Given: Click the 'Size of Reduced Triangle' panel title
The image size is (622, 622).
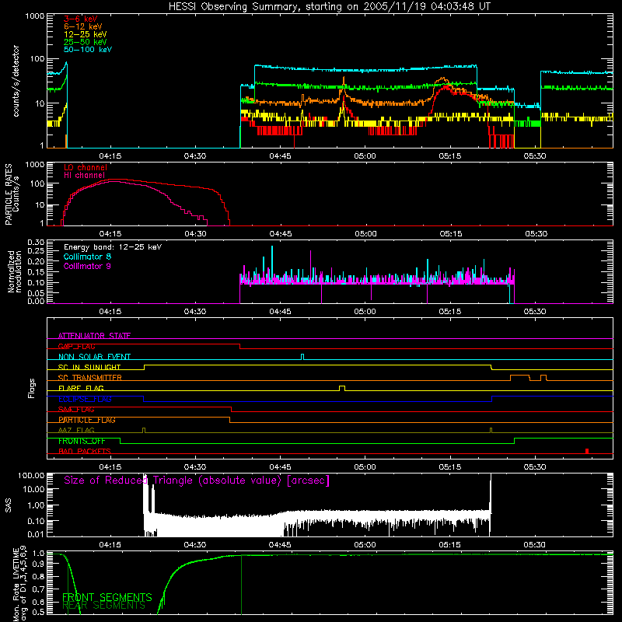Looking at the screenshot, I should (x=197, y=480).
